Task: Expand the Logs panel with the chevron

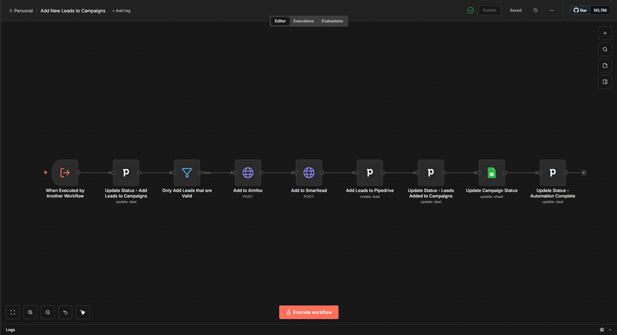Action: [610, 330]
